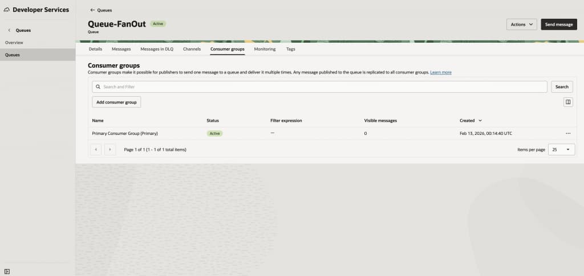Go to next page arrow
The height and width of the screenshot is (276, 584).
tap(110, 150)
